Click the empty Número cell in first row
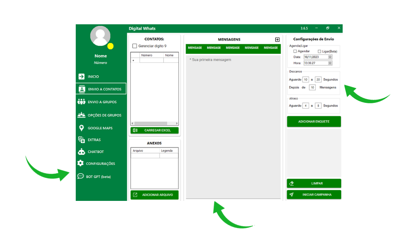This screenshot has height=243, width=415. pyautogui.click(x=152, y=60)
